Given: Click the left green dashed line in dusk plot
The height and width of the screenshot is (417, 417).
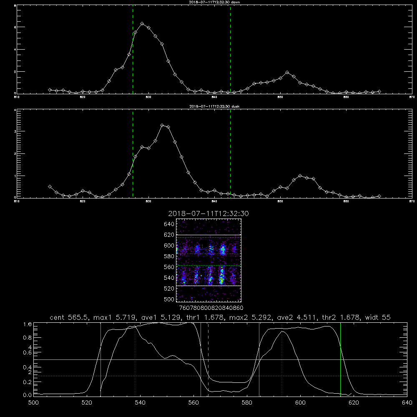Looking at the screenshot, I should (x=133, y=154).
